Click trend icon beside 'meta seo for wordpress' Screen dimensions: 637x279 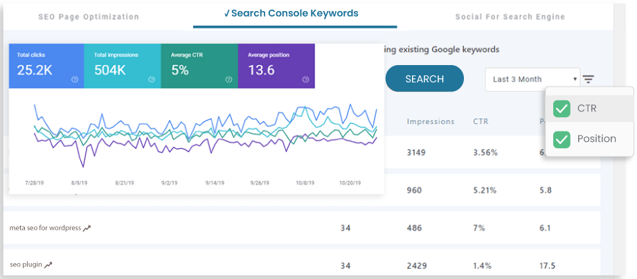(x=87, y=228)
